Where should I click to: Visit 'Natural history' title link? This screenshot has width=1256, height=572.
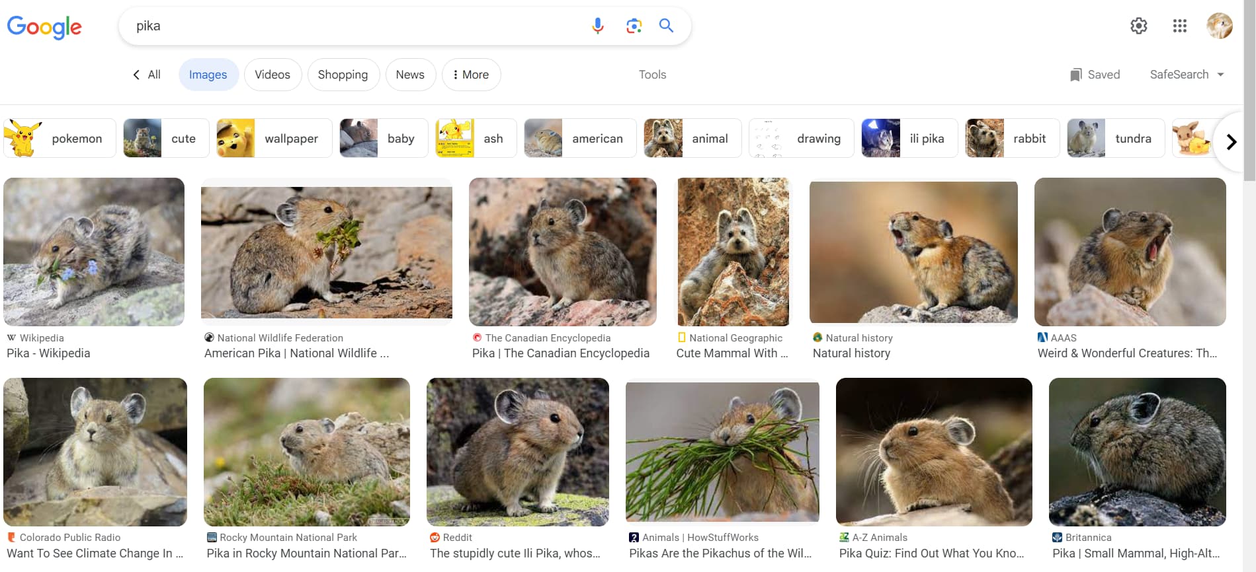pos(851,353)
